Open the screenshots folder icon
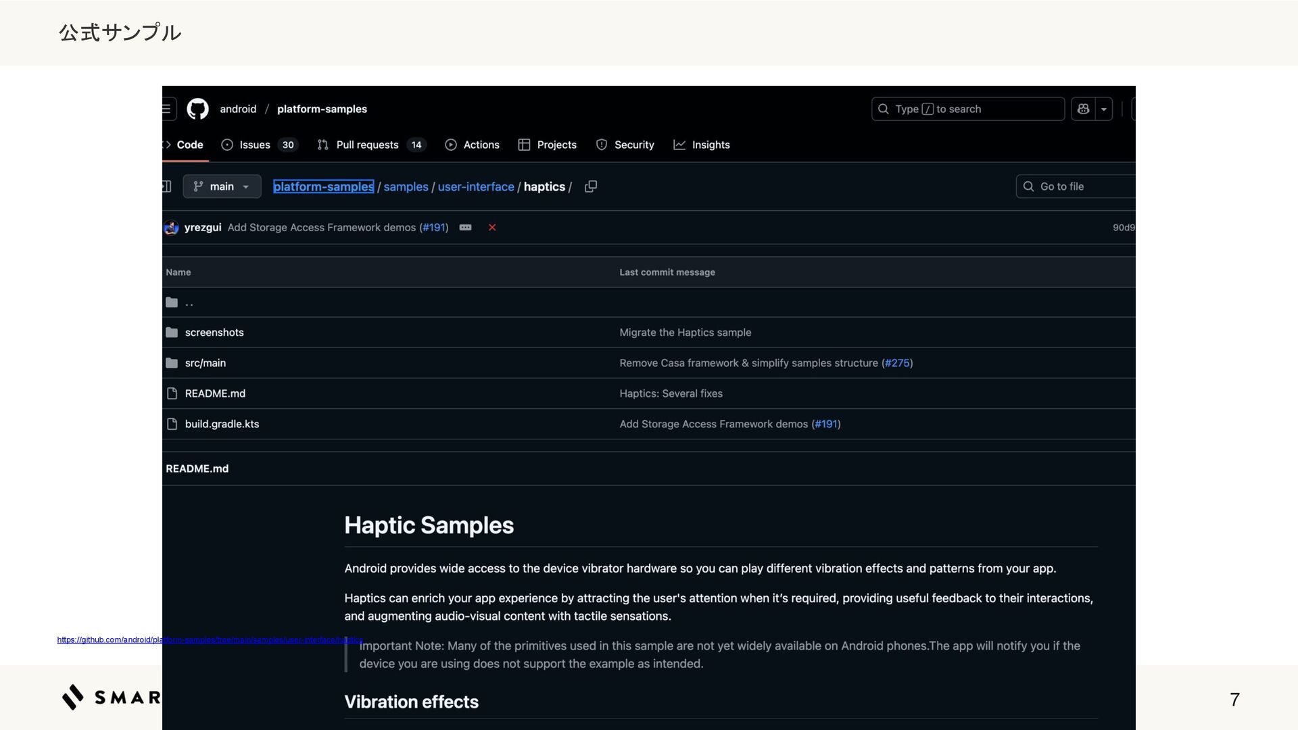This screenshot has width=1298, height=730. click(x=172, y=333)
